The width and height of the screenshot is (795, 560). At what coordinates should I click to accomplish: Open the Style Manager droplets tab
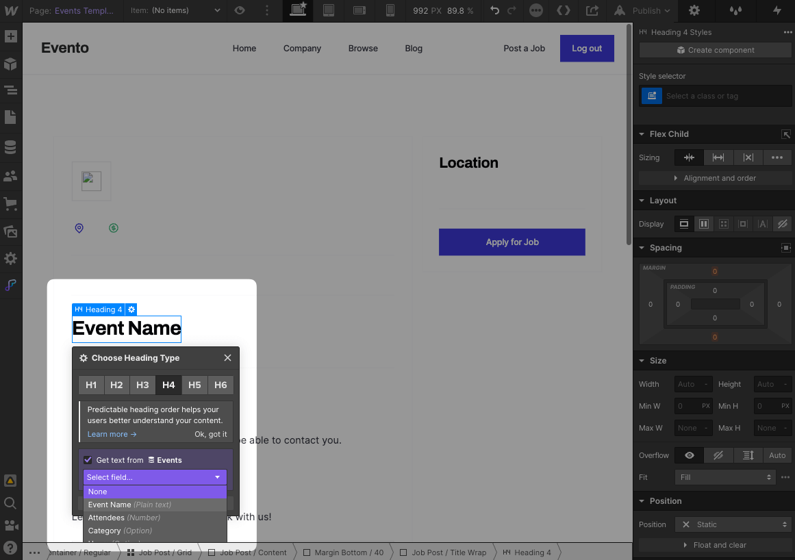coord(735,10)
